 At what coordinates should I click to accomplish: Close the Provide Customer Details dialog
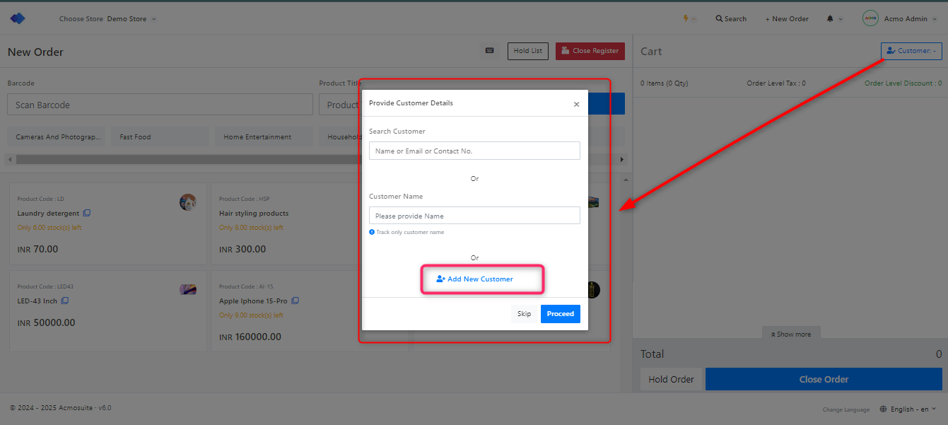(x=576, y=104)
